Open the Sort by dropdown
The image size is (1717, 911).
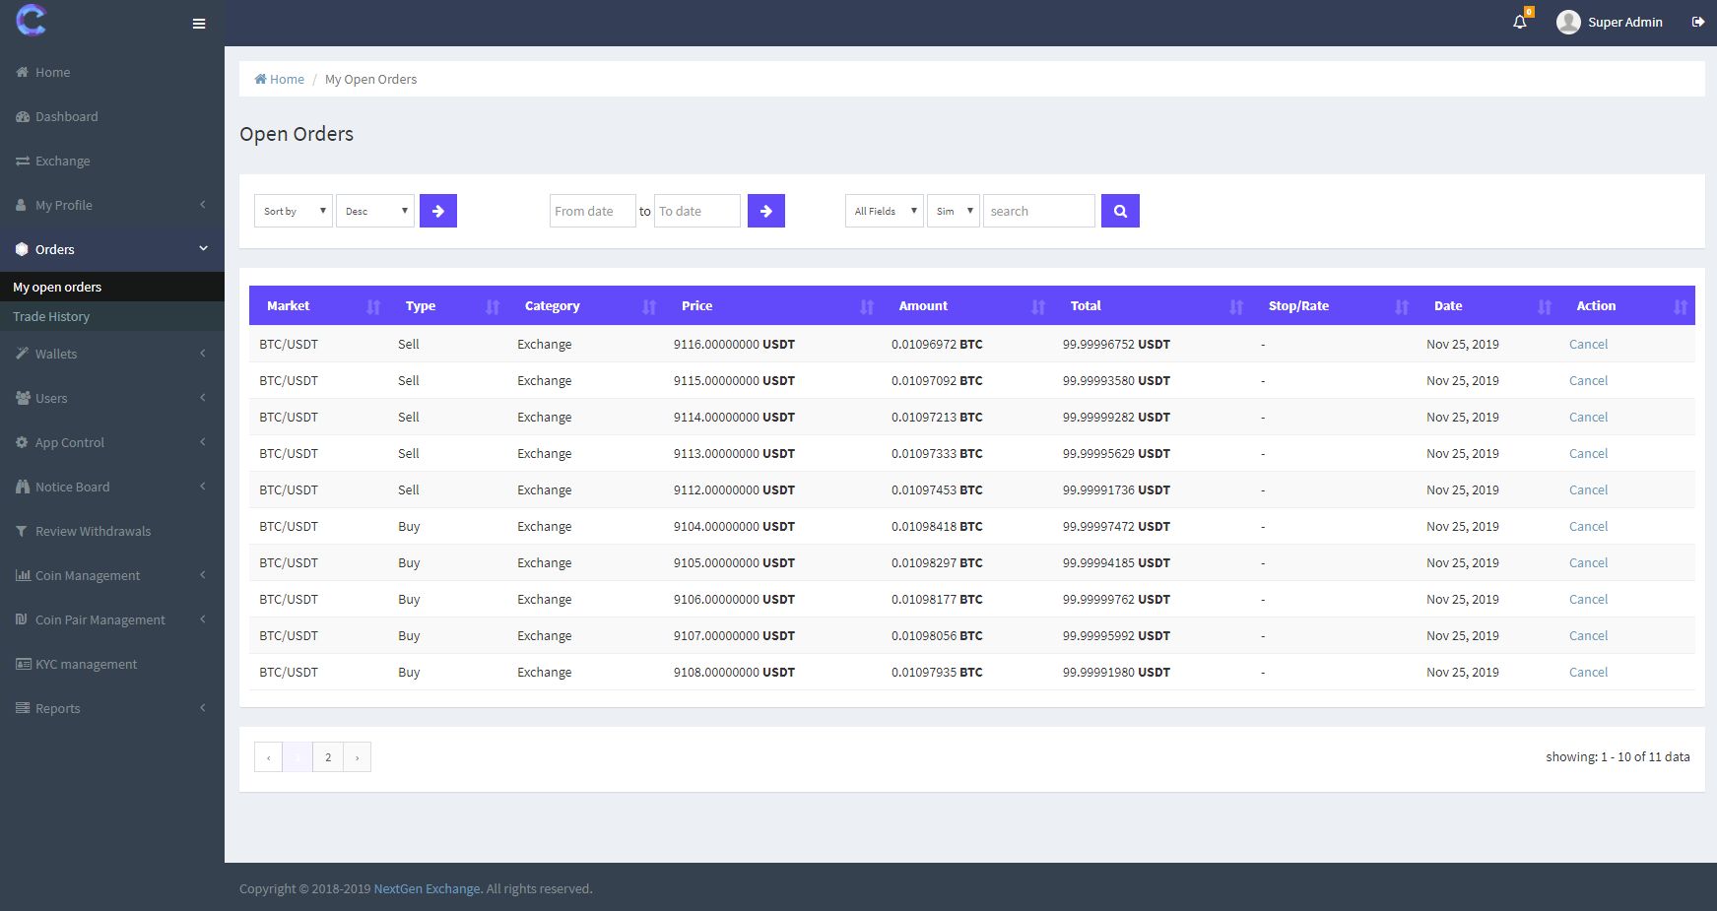(x=294, y=211)
